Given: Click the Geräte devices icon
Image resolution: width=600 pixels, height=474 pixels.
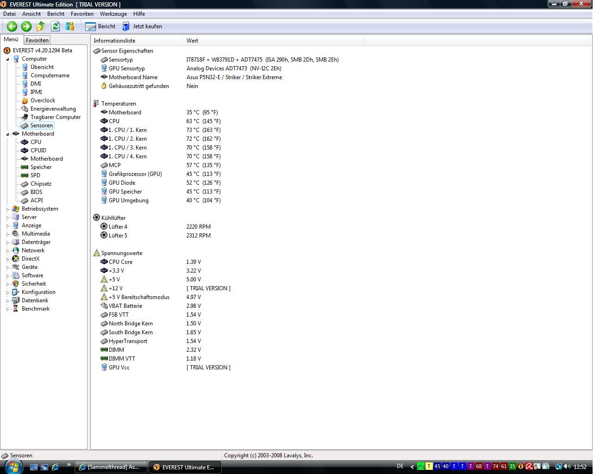Looking at the screenshot, I should point(16,267).
